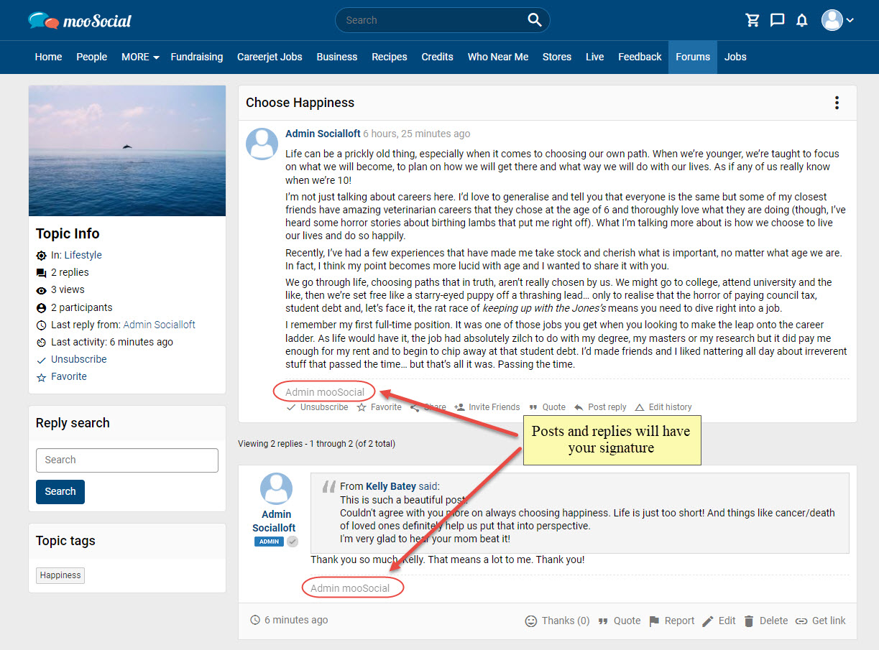
Task: Click the Invite Friends person icon
Action: click(460, 407)
